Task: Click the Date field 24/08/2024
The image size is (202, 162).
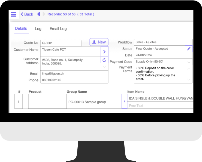Action: point(163,55)
